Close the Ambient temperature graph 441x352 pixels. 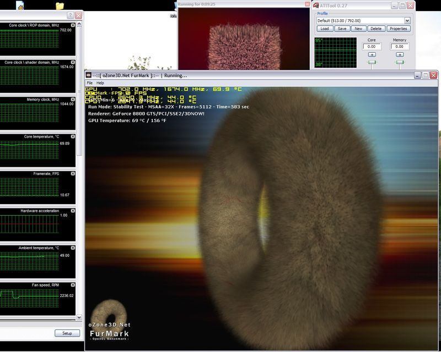pyautogui.click(x=73, y=248)
